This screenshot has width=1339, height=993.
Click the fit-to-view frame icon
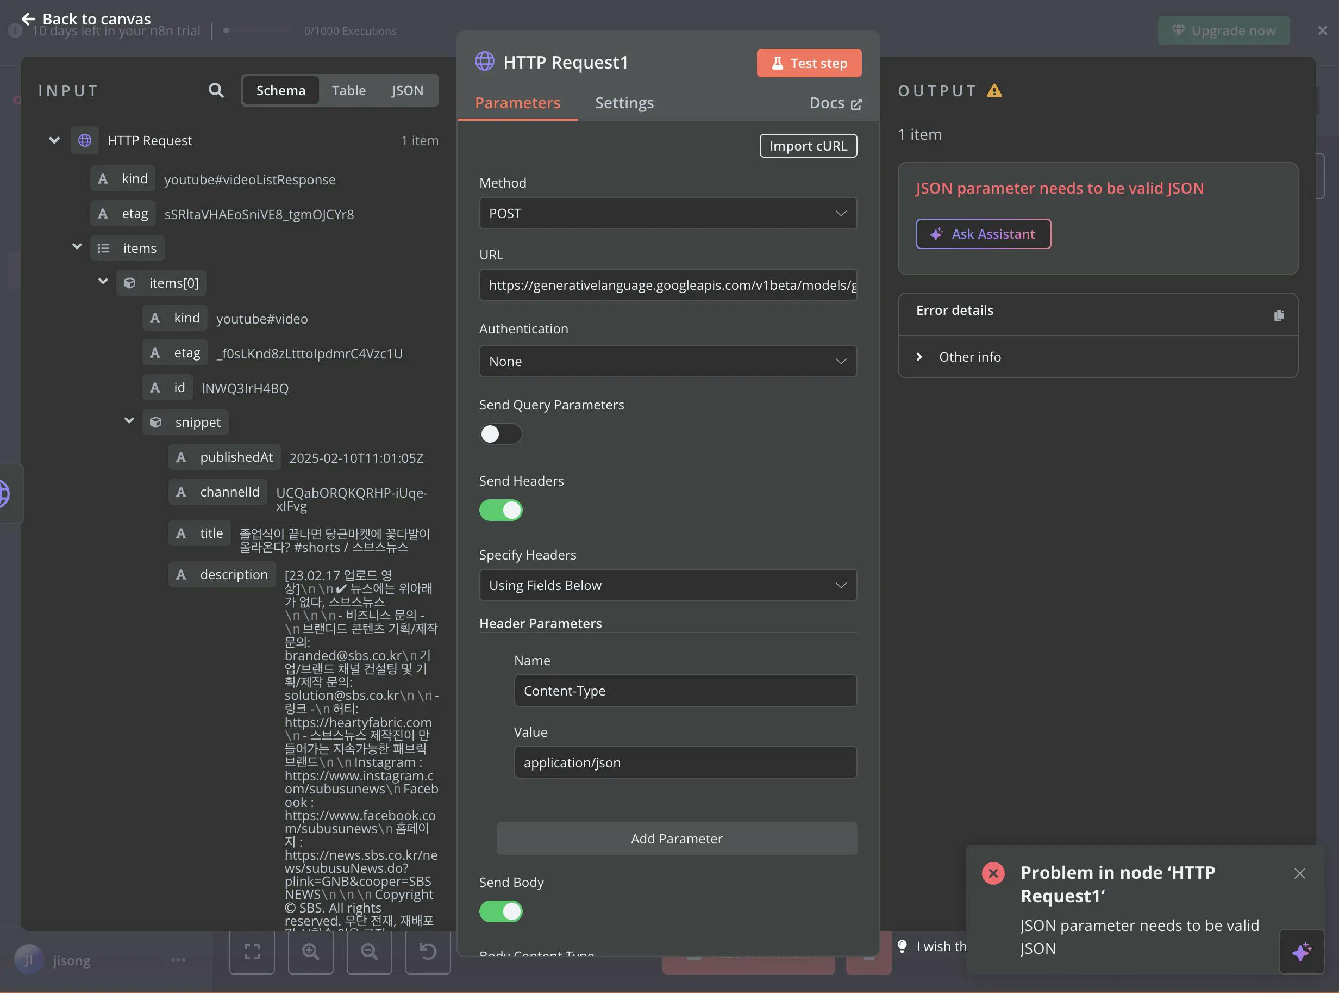coord(252,952)
